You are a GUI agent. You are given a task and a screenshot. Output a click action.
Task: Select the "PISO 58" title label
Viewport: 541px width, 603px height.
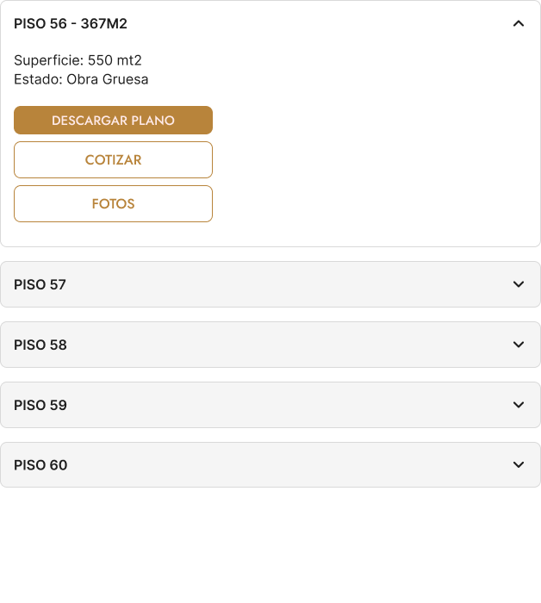40,345
